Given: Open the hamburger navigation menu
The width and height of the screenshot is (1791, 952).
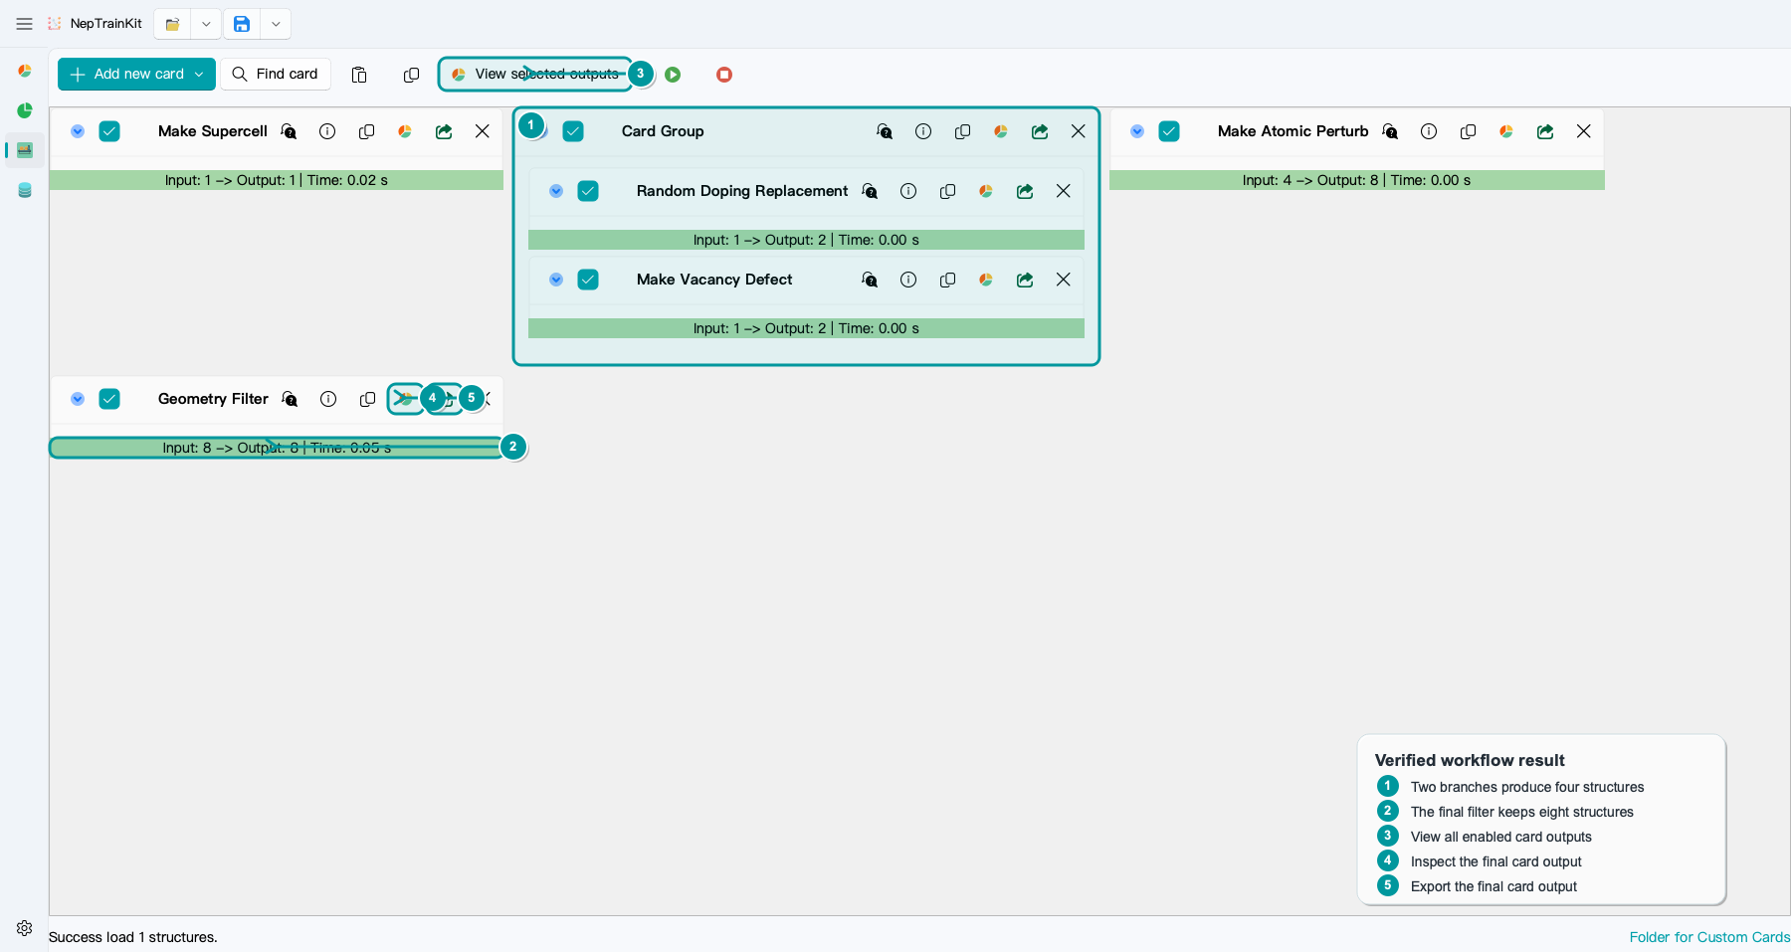Looking at the screenshot, I should pos(25,24).
